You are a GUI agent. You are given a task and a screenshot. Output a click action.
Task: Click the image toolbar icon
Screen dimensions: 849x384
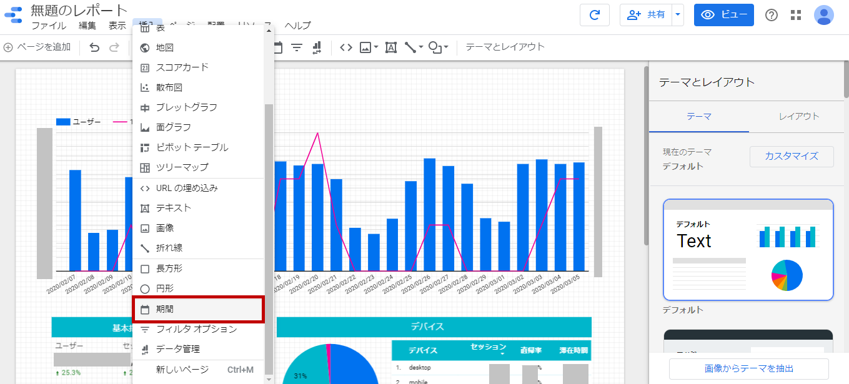click(366, 47)
